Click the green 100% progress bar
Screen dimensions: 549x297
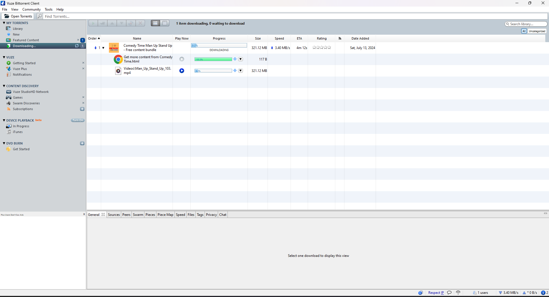213,59
